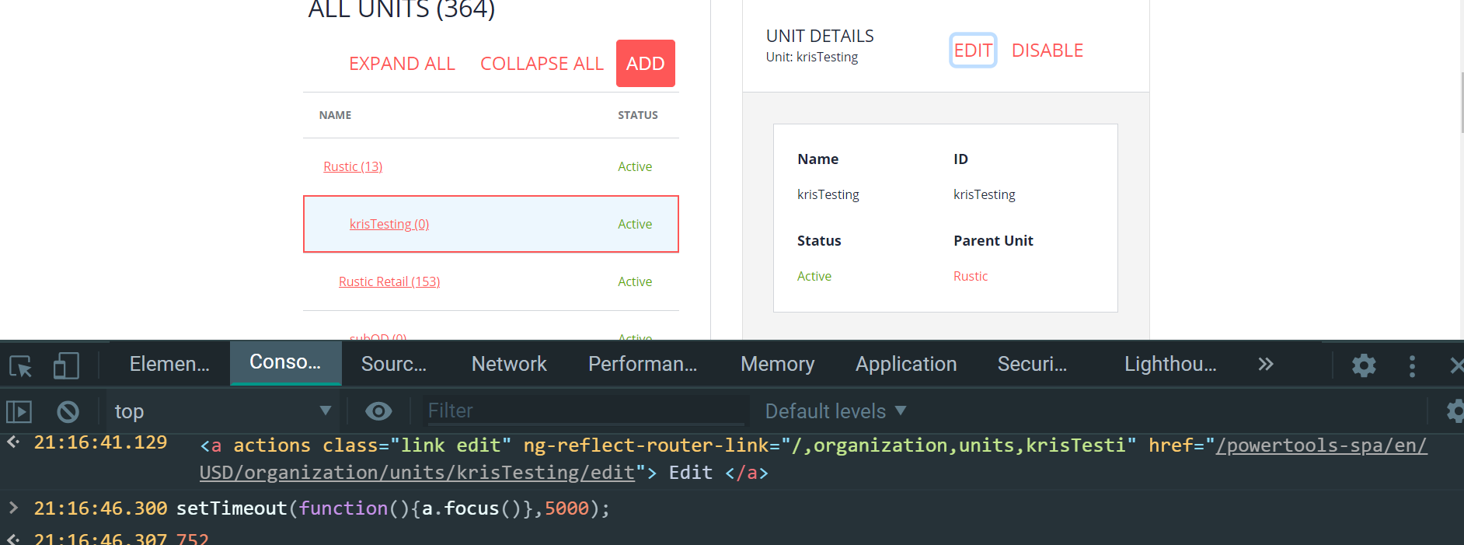This screenshot has width=1464, height=545.
Task: Click the krisTesting Name value
Action: pos(828,194)
